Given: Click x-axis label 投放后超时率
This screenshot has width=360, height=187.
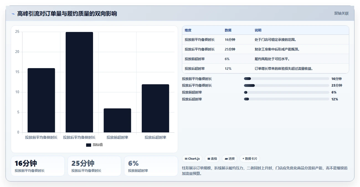Looking at the screenshot, I should tap(155, 137).
